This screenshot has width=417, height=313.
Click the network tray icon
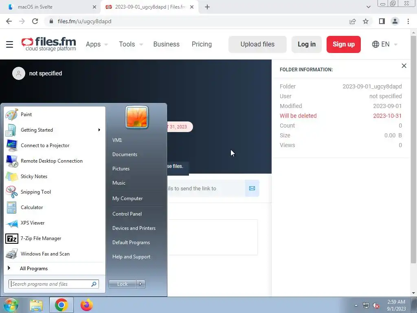coord(366,306)
